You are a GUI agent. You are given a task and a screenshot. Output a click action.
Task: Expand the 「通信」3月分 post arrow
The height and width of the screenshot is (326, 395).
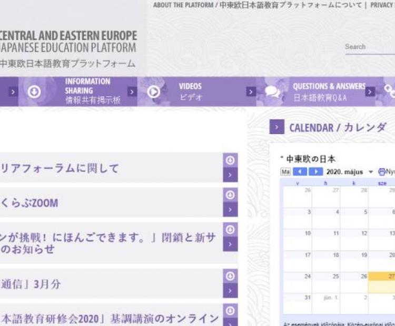[230, 291]
